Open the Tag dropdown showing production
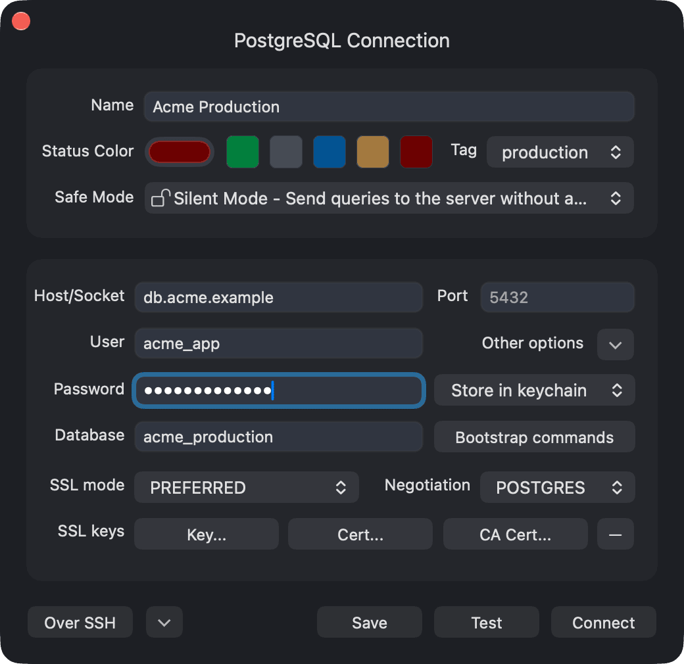The width and height of the screenshot is (684, 664). point(560,152)
